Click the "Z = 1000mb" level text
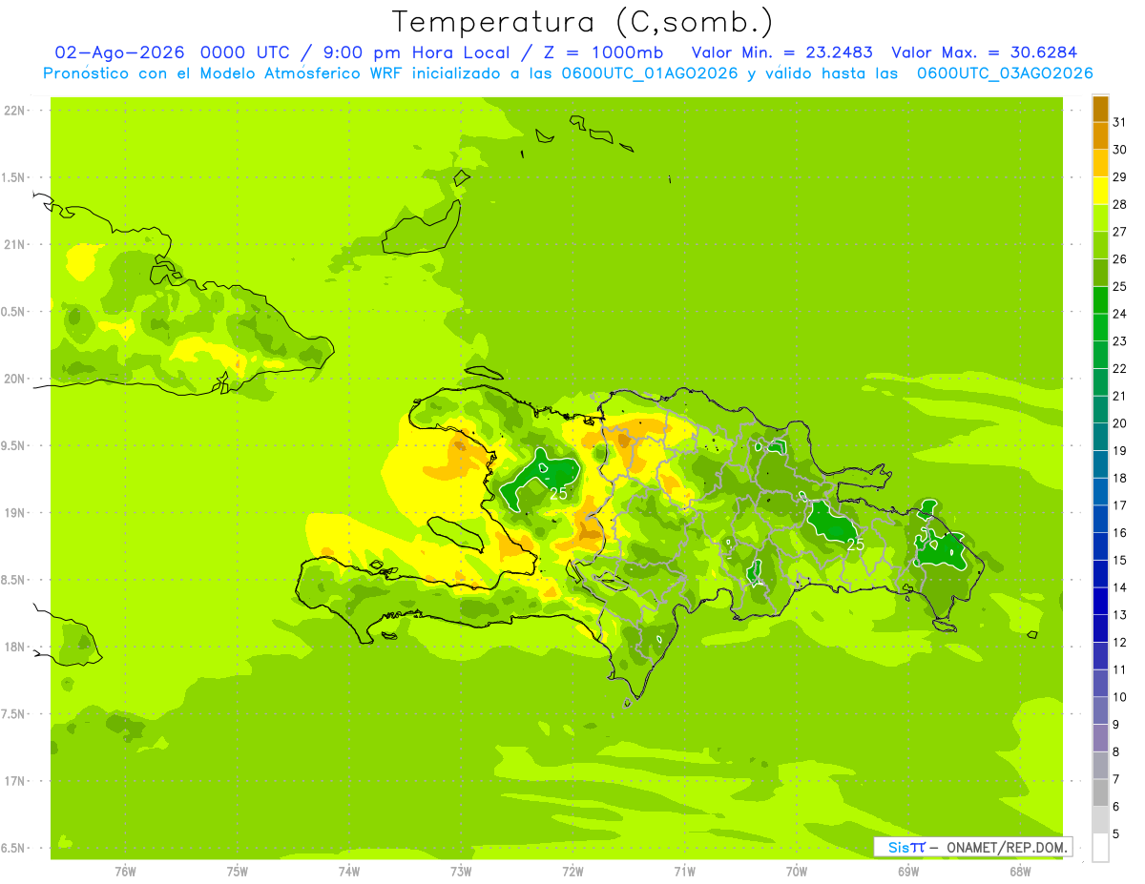This screenshot has height=884, width=1145. [x=603, y=52]
